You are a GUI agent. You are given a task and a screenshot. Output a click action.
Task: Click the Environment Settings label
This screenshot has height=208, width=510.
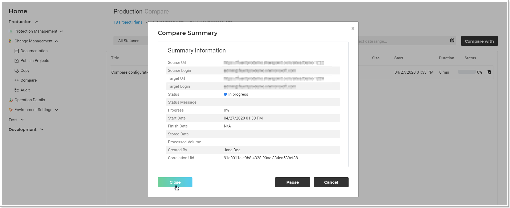[33, 110]
